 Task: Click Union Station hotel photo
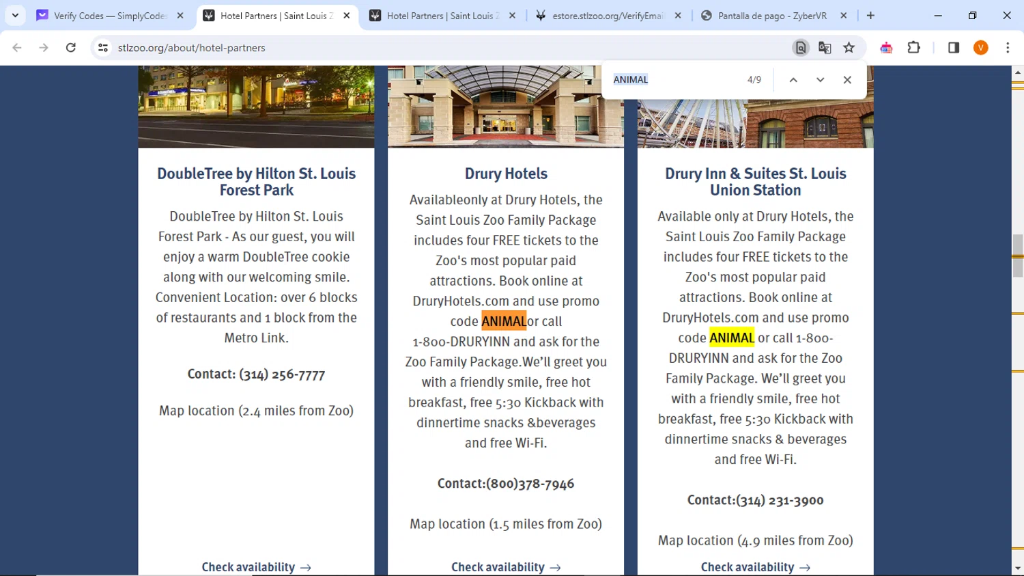756,124
